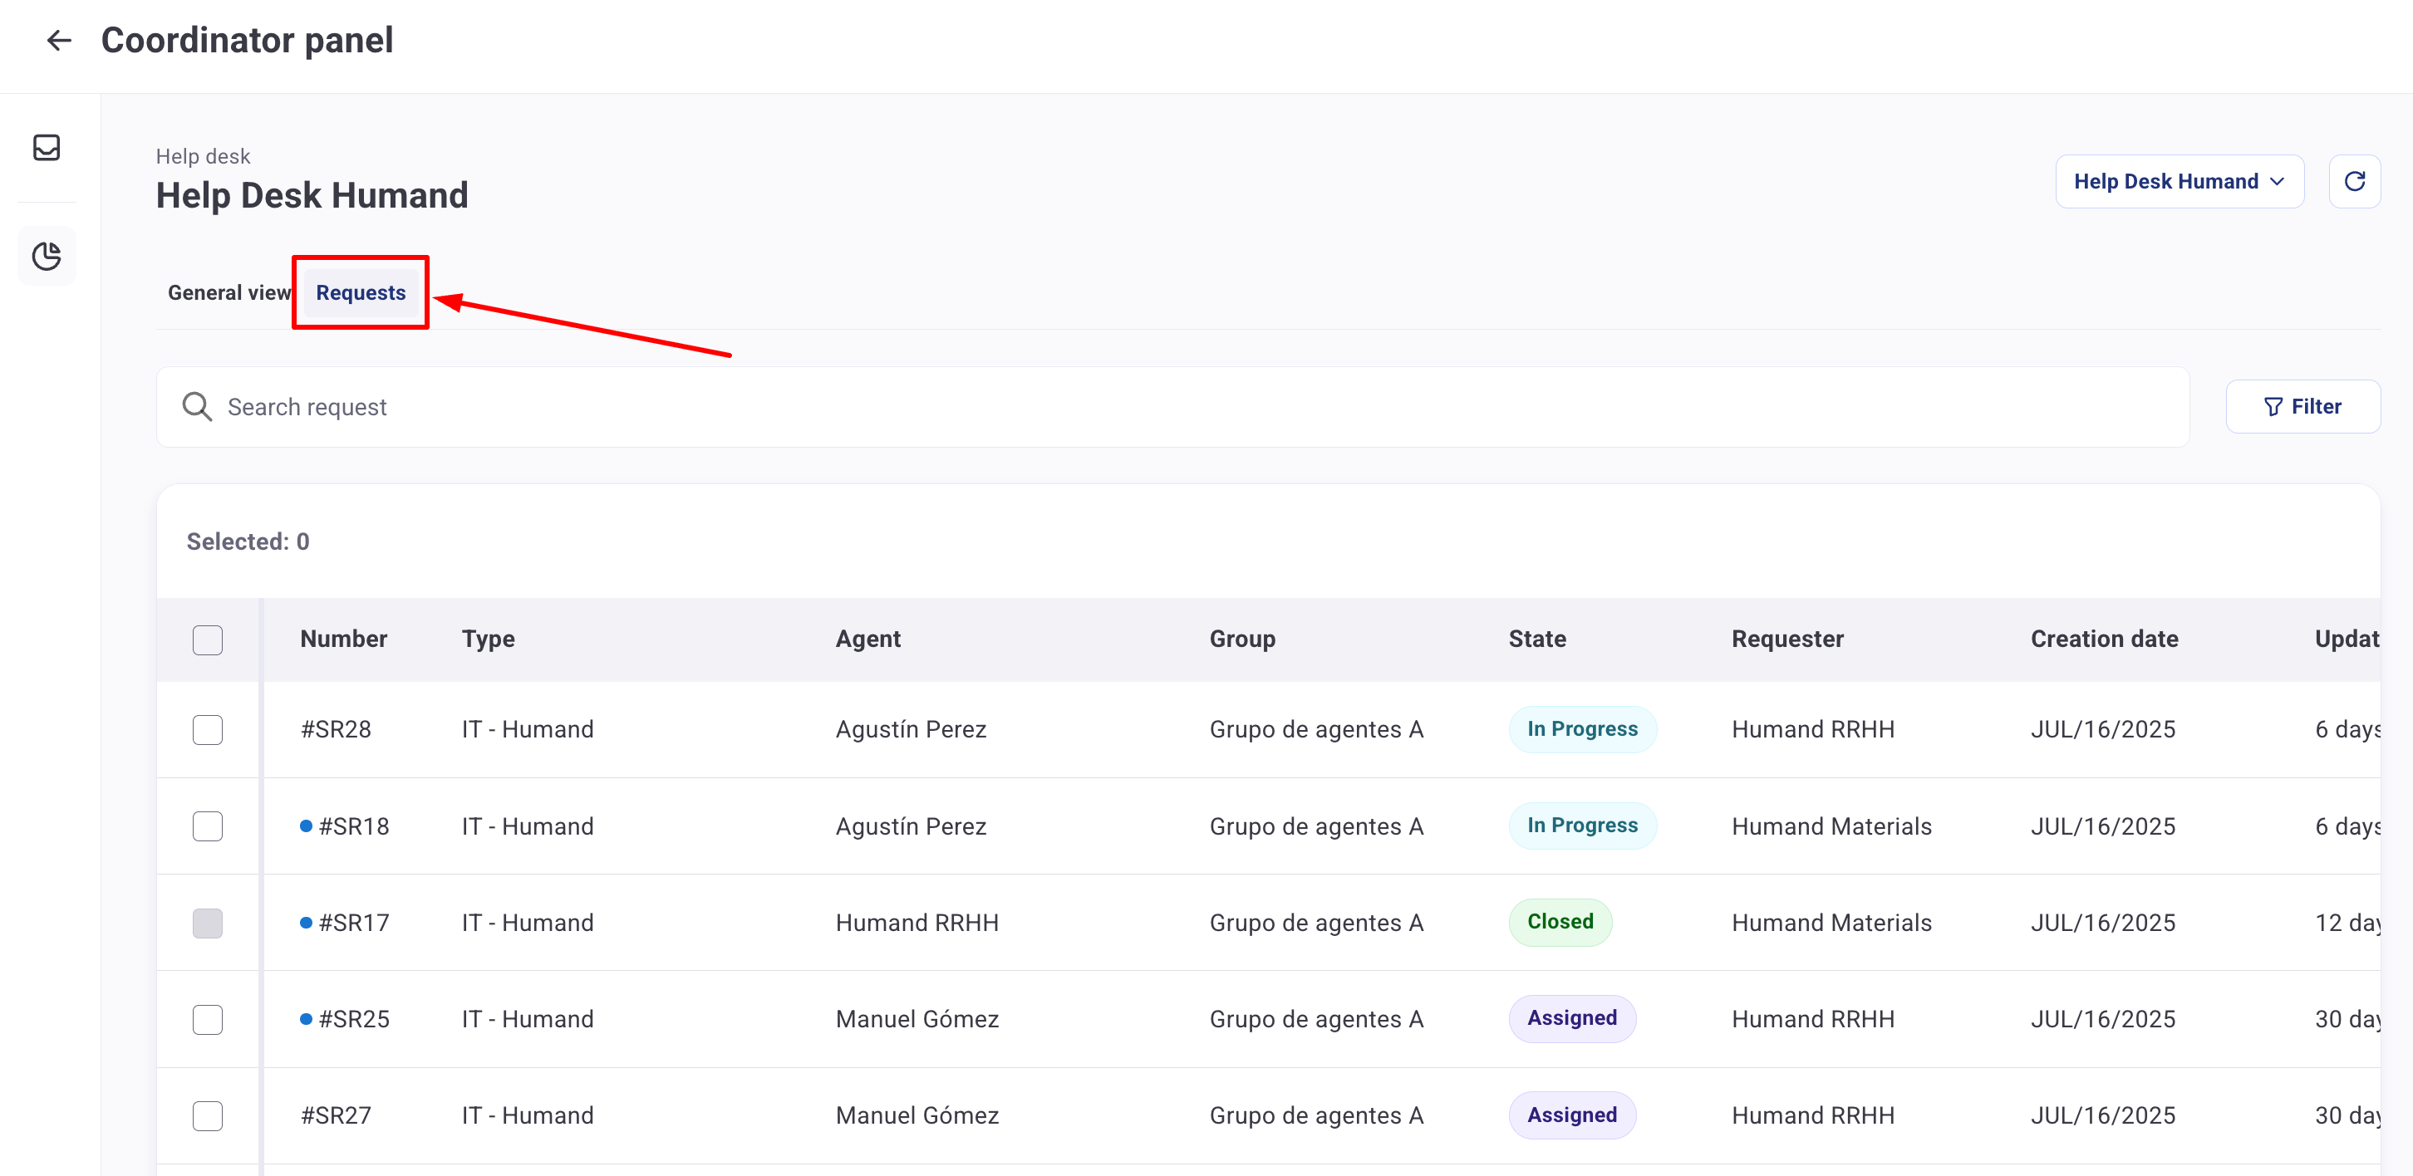Switch to the General view tab

coord(229,293)
